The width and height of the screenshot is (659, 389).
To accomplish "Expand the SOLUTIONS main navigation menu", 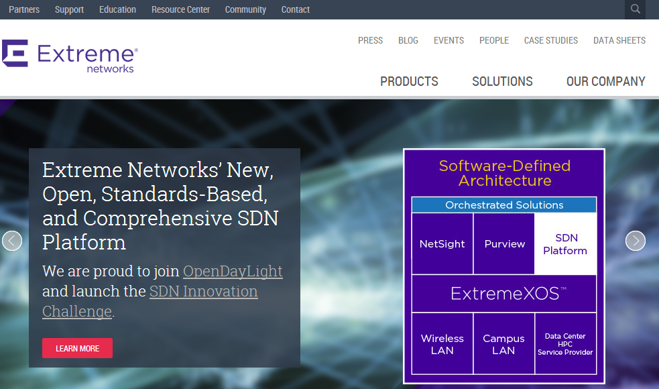I will click(502, 81).
